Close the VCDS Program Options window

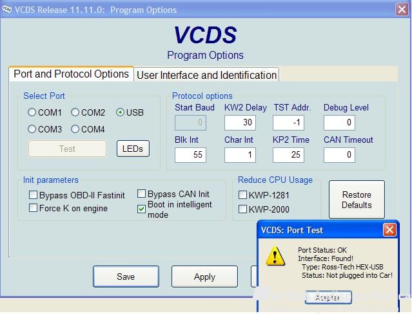click(x=402, y=10)
